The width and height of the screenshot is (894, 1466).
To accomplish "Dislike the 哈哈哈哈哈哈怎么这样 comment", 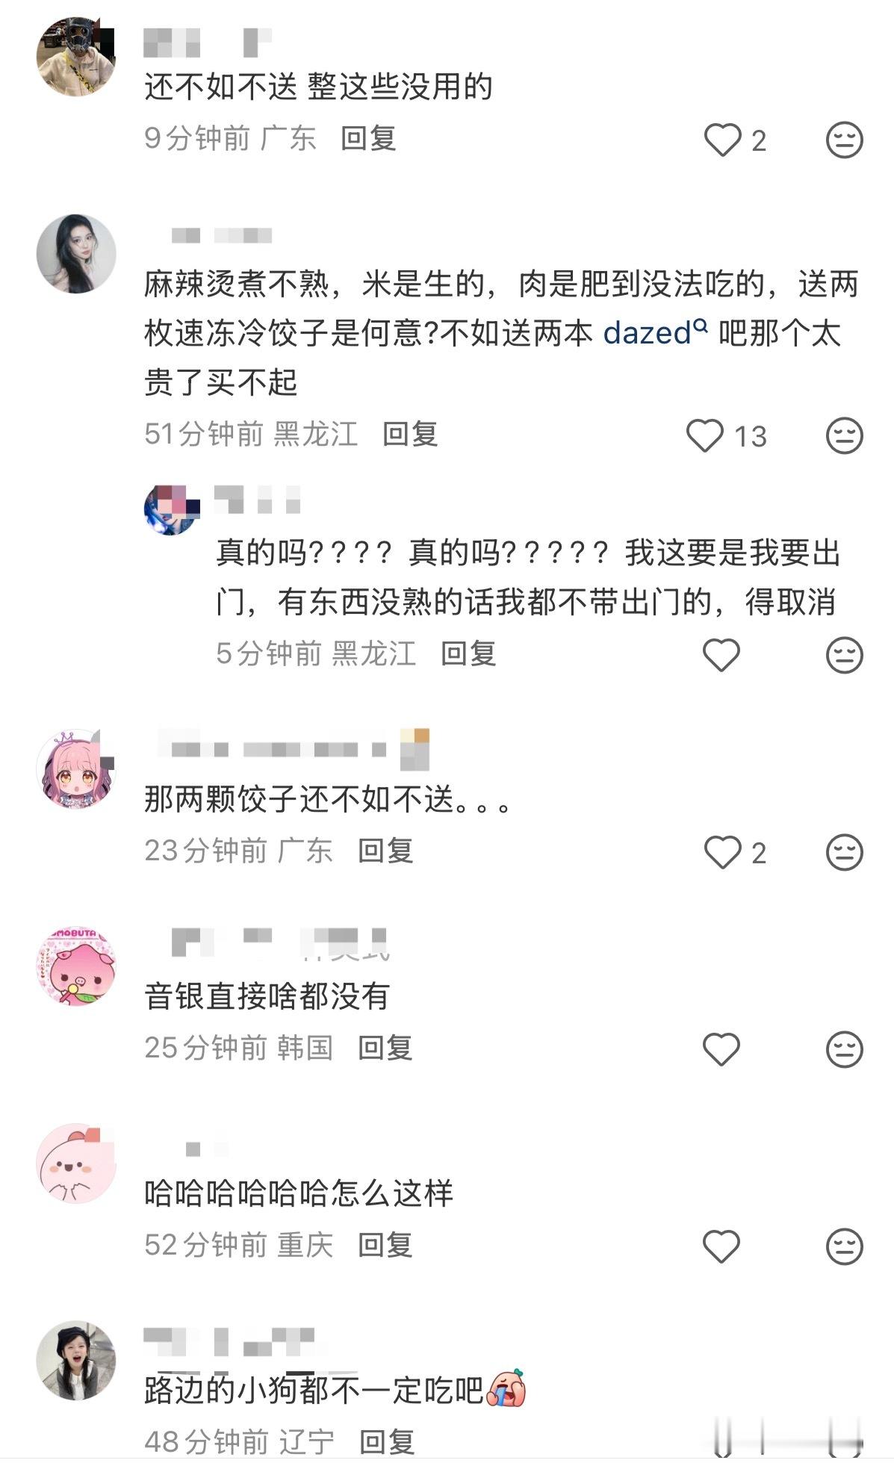I will 845,1246.
